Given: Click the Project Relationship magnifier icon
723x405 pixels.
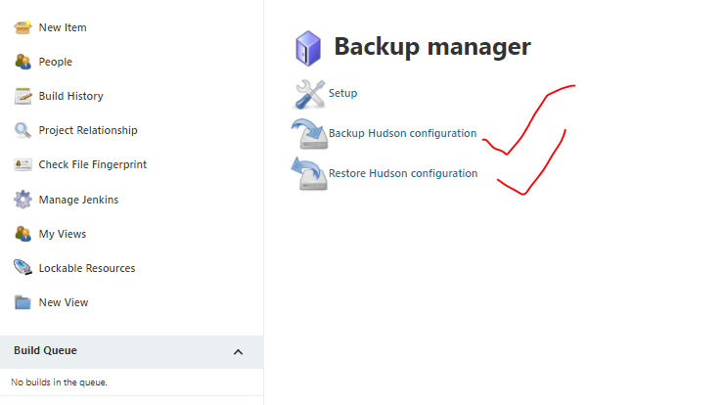Looking at the screenshot, I should pyautogui.click(x=23, y=130).
